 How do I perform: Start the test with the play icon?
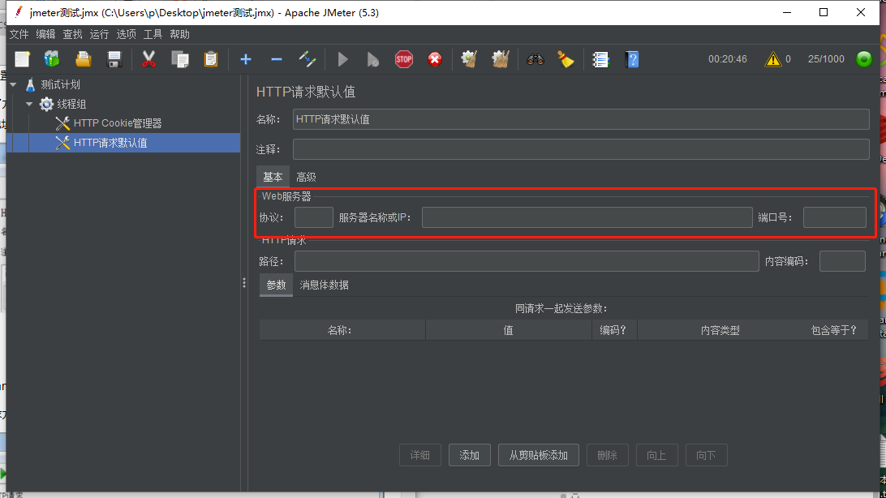342,59
